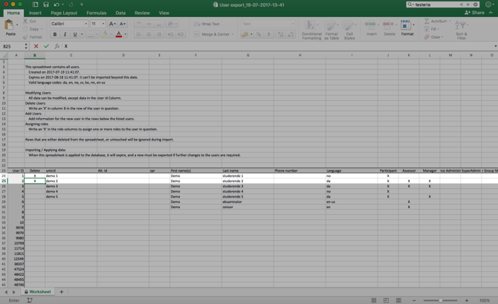The width and height of the screenshot is (498, 304).
Task: Open Conditional Formatting
Action: click(x=311, y=30)
